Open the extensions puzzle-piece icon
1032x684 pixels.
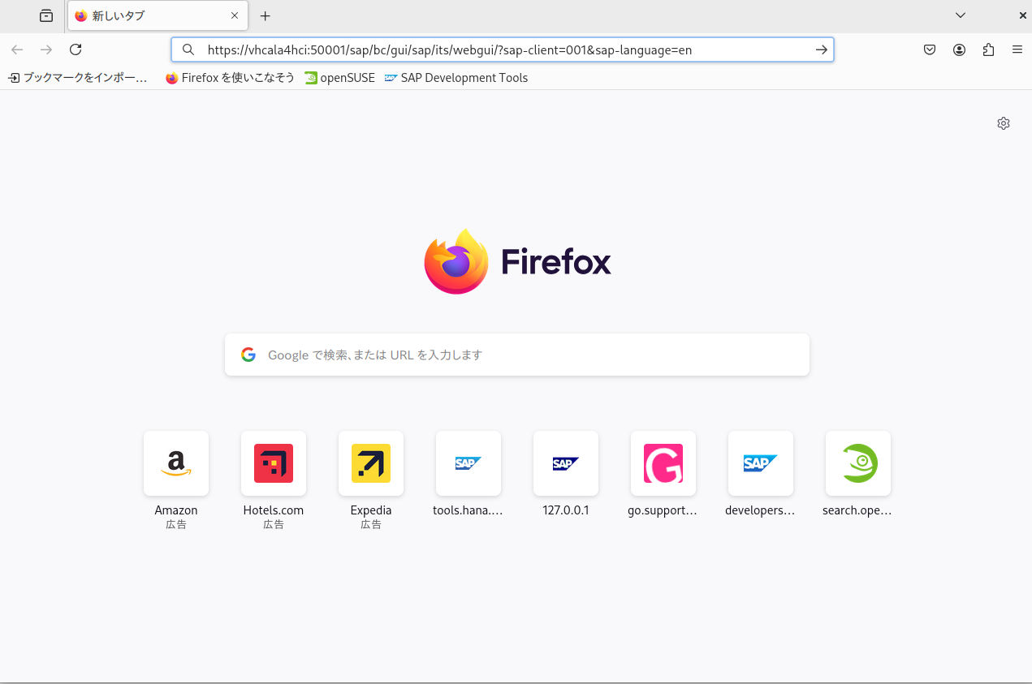pos(988,49)
